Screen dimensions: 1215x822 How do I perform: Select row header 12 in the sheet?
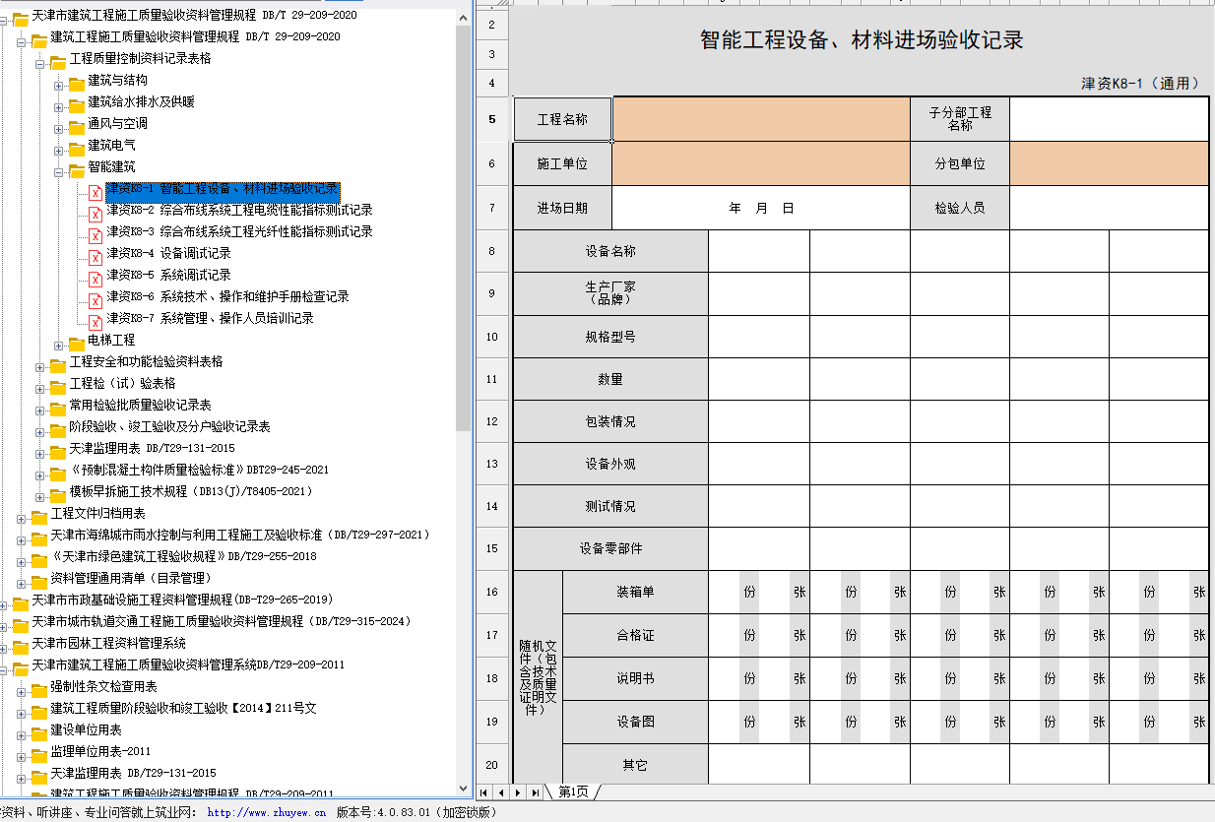pyautogui.click(x=491, y=421)
